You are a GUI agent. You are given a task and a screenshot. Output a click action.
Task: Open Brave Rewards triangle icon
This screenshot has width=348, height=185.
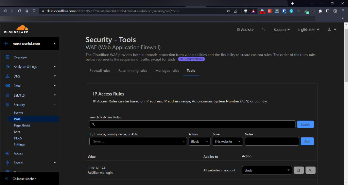[x=253, y=11]
